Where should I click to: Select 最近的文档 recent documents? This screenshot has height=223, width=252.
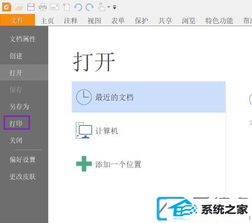click(149, 97)
